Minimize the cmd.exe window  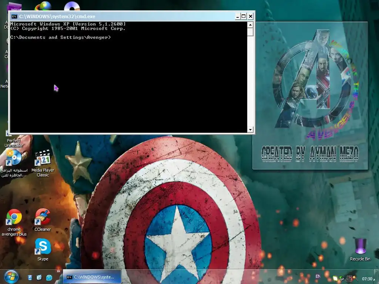[x=238, y=16]
